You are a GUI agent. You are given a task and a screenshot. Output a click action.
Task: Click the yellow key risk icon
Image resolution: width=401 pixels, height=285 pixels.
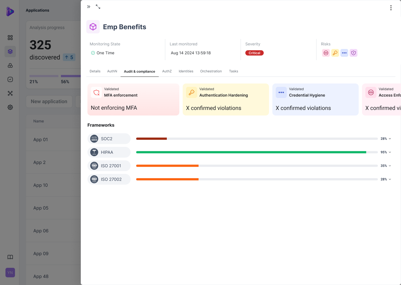tap(335, 53)
